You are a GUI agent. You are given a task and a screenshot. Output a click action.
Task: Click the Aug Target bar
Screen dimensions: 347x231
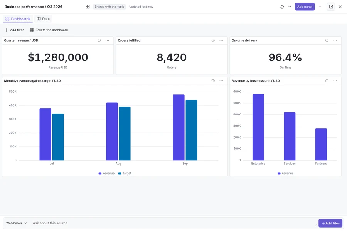click(x=125, y=134)
